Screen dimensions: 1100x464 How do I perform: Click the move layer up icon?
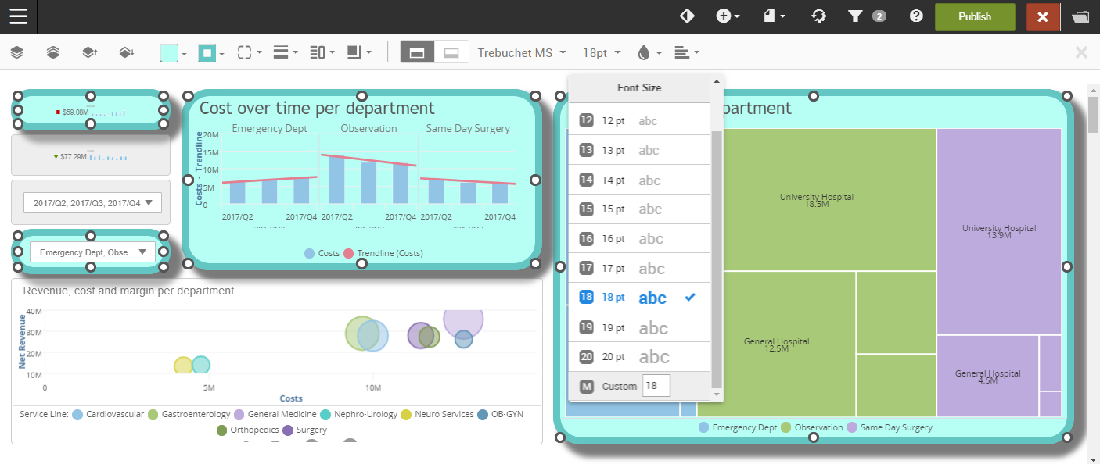pos(89,52)
